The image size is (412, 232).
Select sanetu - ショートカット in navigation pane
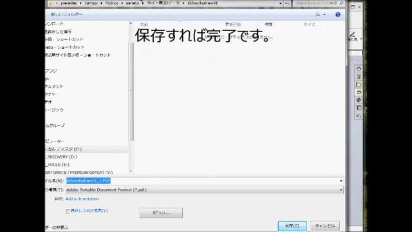click(x=65, y=47)
